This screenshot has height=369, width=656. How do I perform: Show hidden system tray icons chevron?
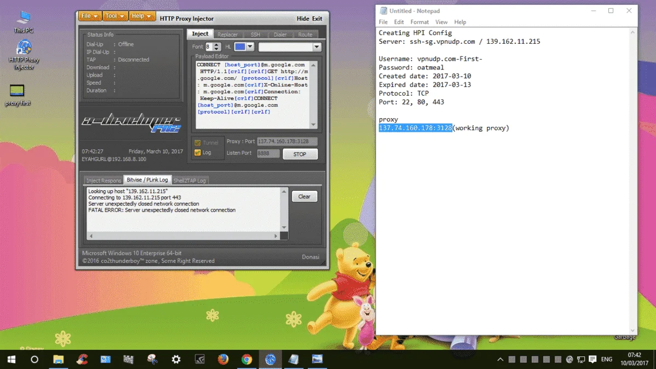click(500, 359)
